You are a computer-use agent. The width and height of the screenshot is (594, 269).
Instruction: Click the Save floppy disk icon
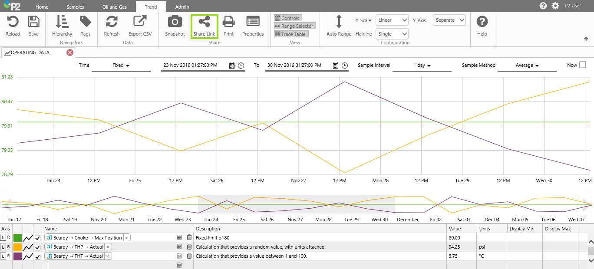point(33,22)
